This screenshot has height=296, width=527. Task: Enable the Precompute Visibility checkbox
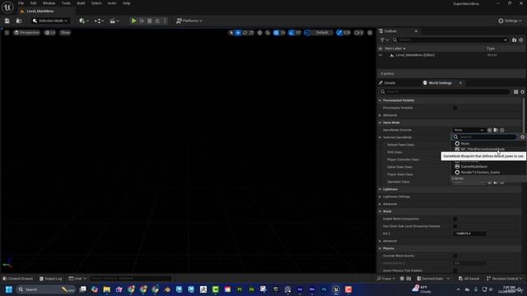point(455,108)
